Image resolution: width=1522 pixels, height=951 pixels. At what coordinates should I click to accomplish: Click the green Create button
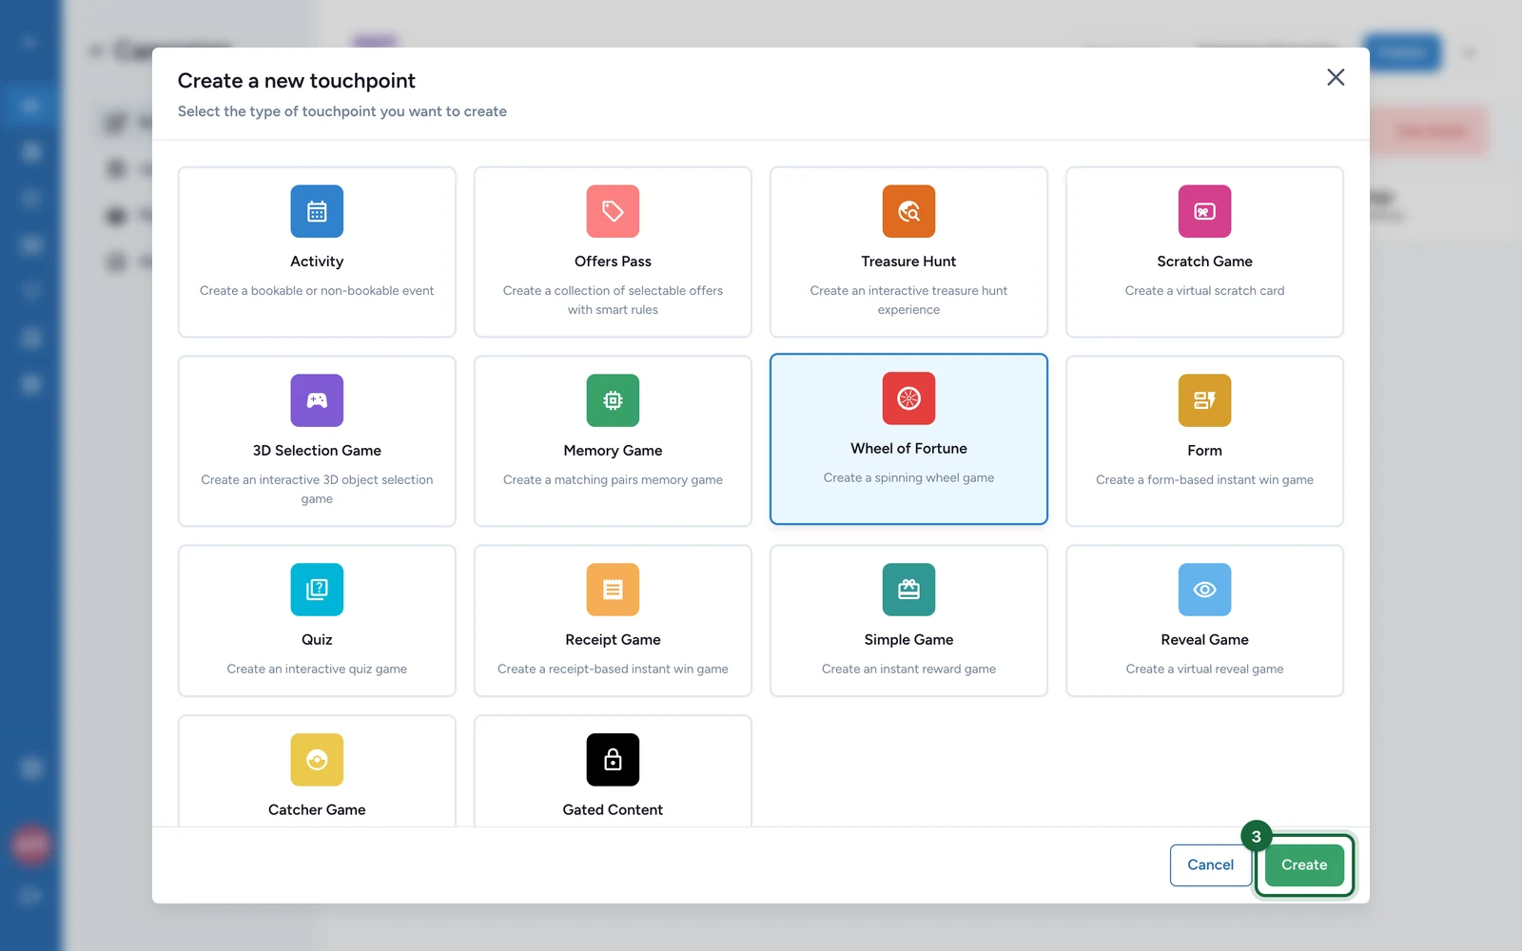tap(1304, 865)
